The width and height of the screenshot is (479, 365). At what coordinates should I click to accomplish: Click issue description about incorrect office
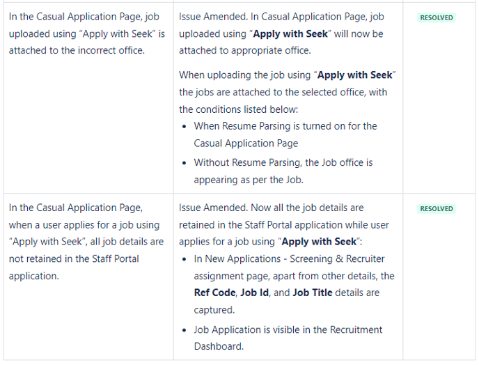[x=87, y=33]
